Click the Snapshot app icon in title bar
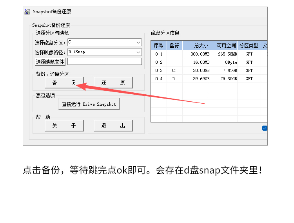This screenshot has width=294, height=223. click(x=27, y=11)
